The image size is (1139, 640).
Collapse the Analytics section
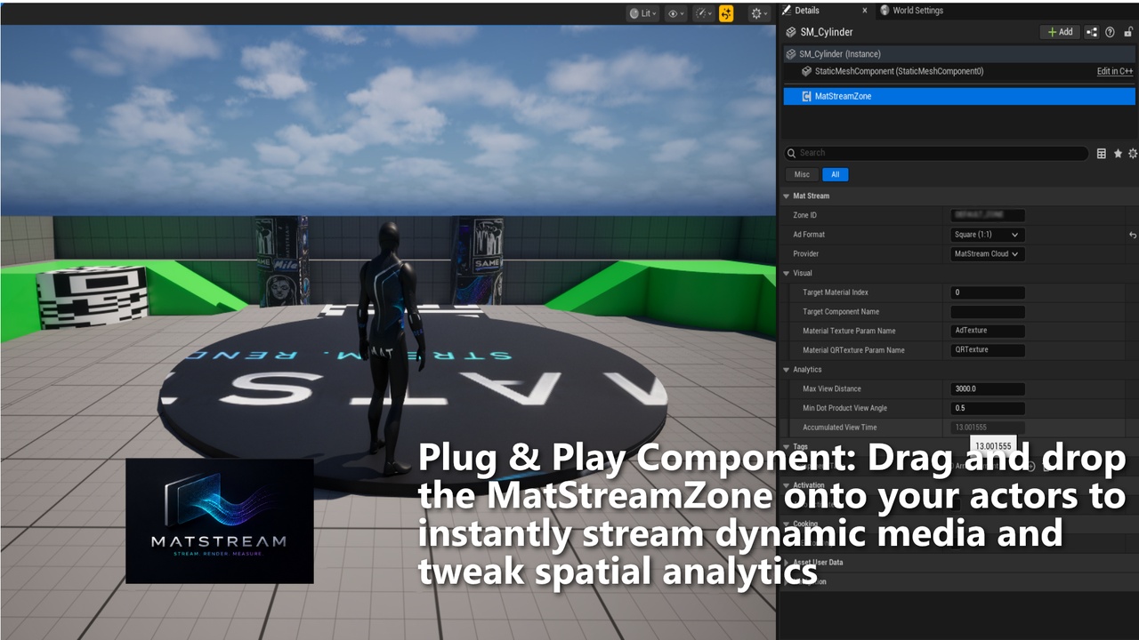coord(787,370)
